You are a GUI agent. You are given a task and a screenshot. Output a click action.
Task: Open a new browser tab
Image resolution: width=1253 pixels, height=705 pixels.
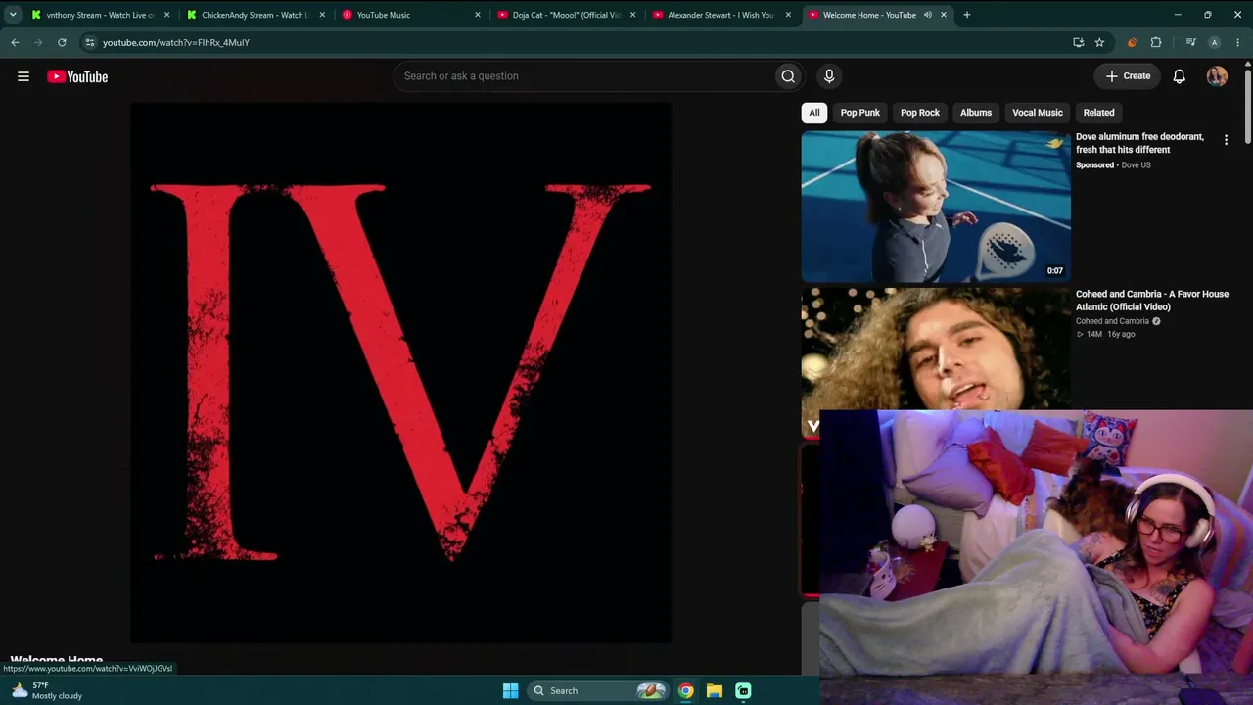(x=966, y=15)
